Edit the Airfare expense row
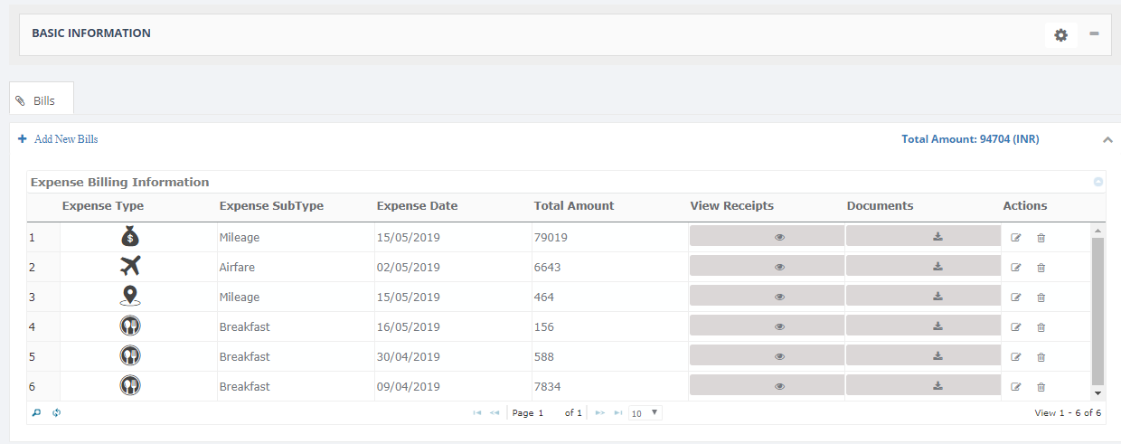1121x444 pixels. click(x=1015, y=268)
